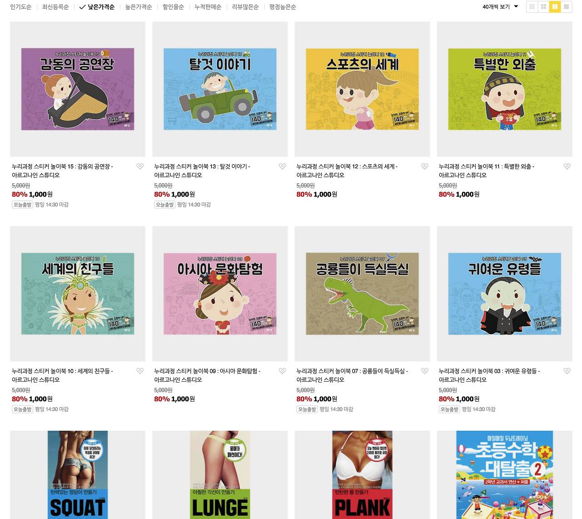Click heart icon beside 세계의 친구들 book
The width and height of the screenshot is (582, 519).
click(x=140, y=371)
